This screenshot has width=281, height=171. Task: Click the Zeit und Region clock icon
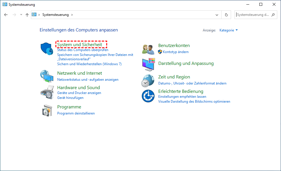pos(148,81)
